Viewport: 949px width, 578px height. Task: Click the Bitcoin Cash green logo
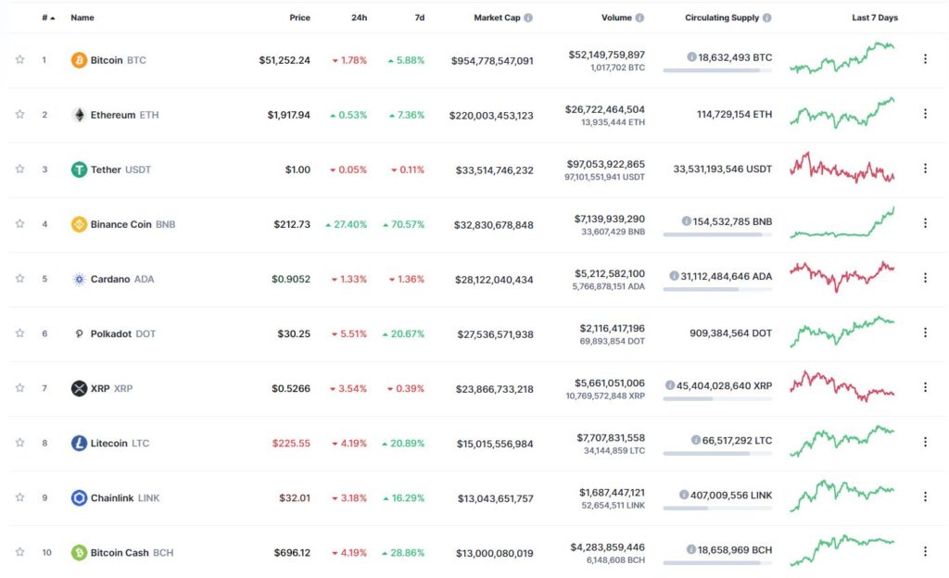click(x=80, y=553)
